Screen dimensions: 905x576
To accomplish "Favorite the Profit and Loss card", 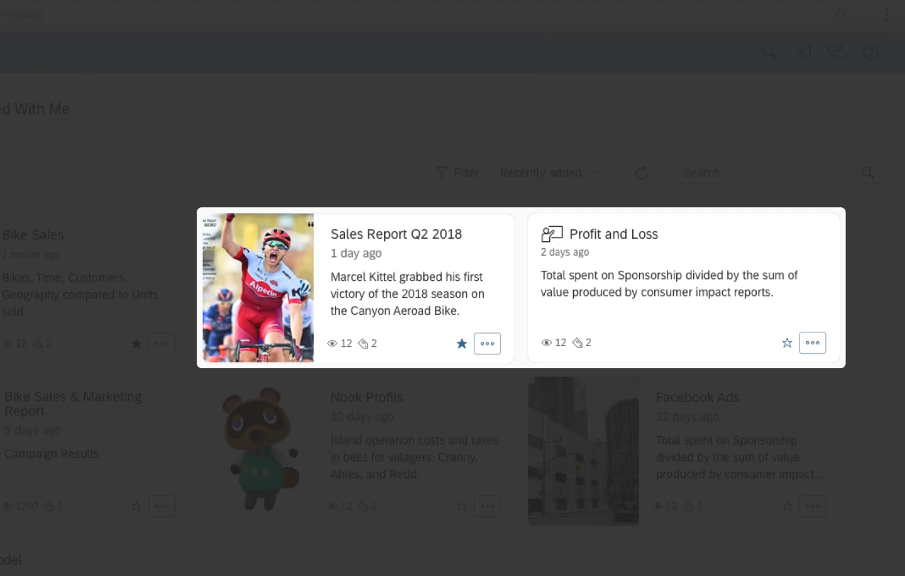I will (787, 343).
